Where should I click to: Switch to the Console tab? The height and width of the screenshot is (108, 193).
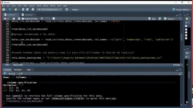(x=7, y=70)
